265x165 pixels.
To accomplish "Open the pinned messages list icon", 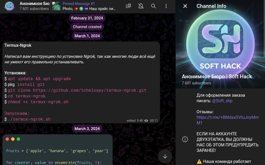I will coord(128,6).
